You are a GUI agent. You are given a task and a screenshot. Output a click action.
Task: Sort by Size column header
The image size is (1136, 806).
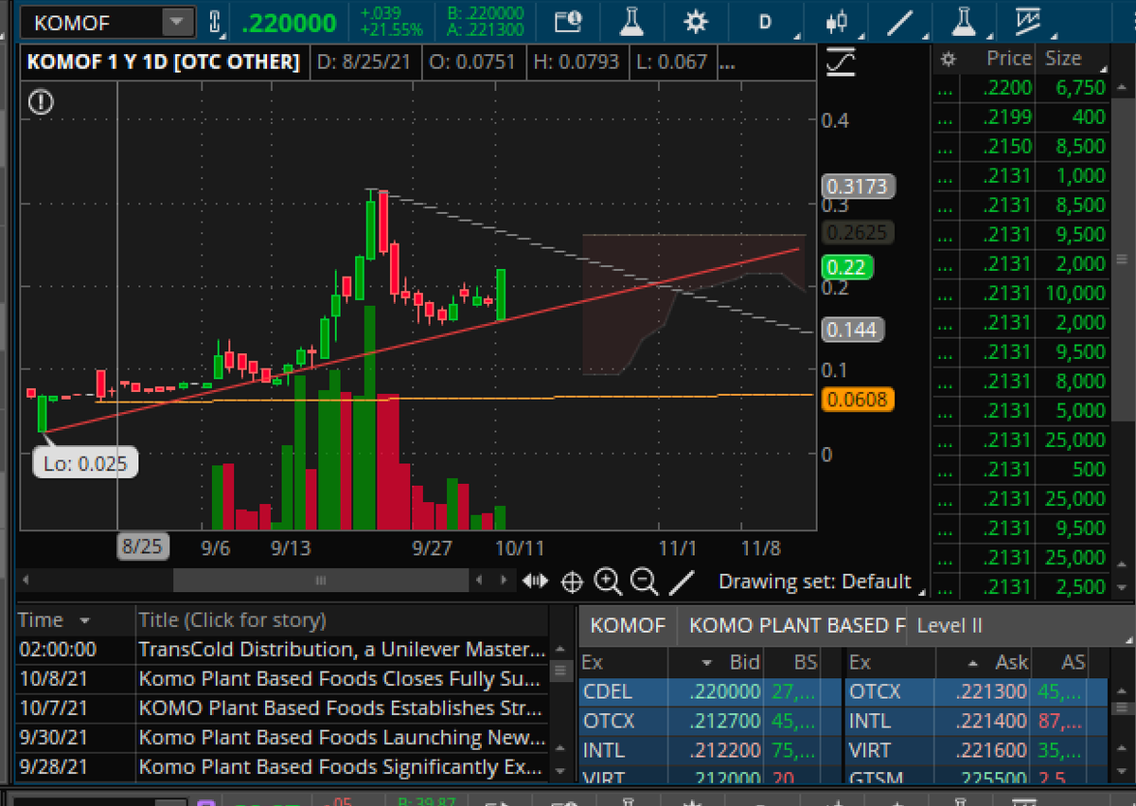pyautogui.click(x=1063, y=59)
